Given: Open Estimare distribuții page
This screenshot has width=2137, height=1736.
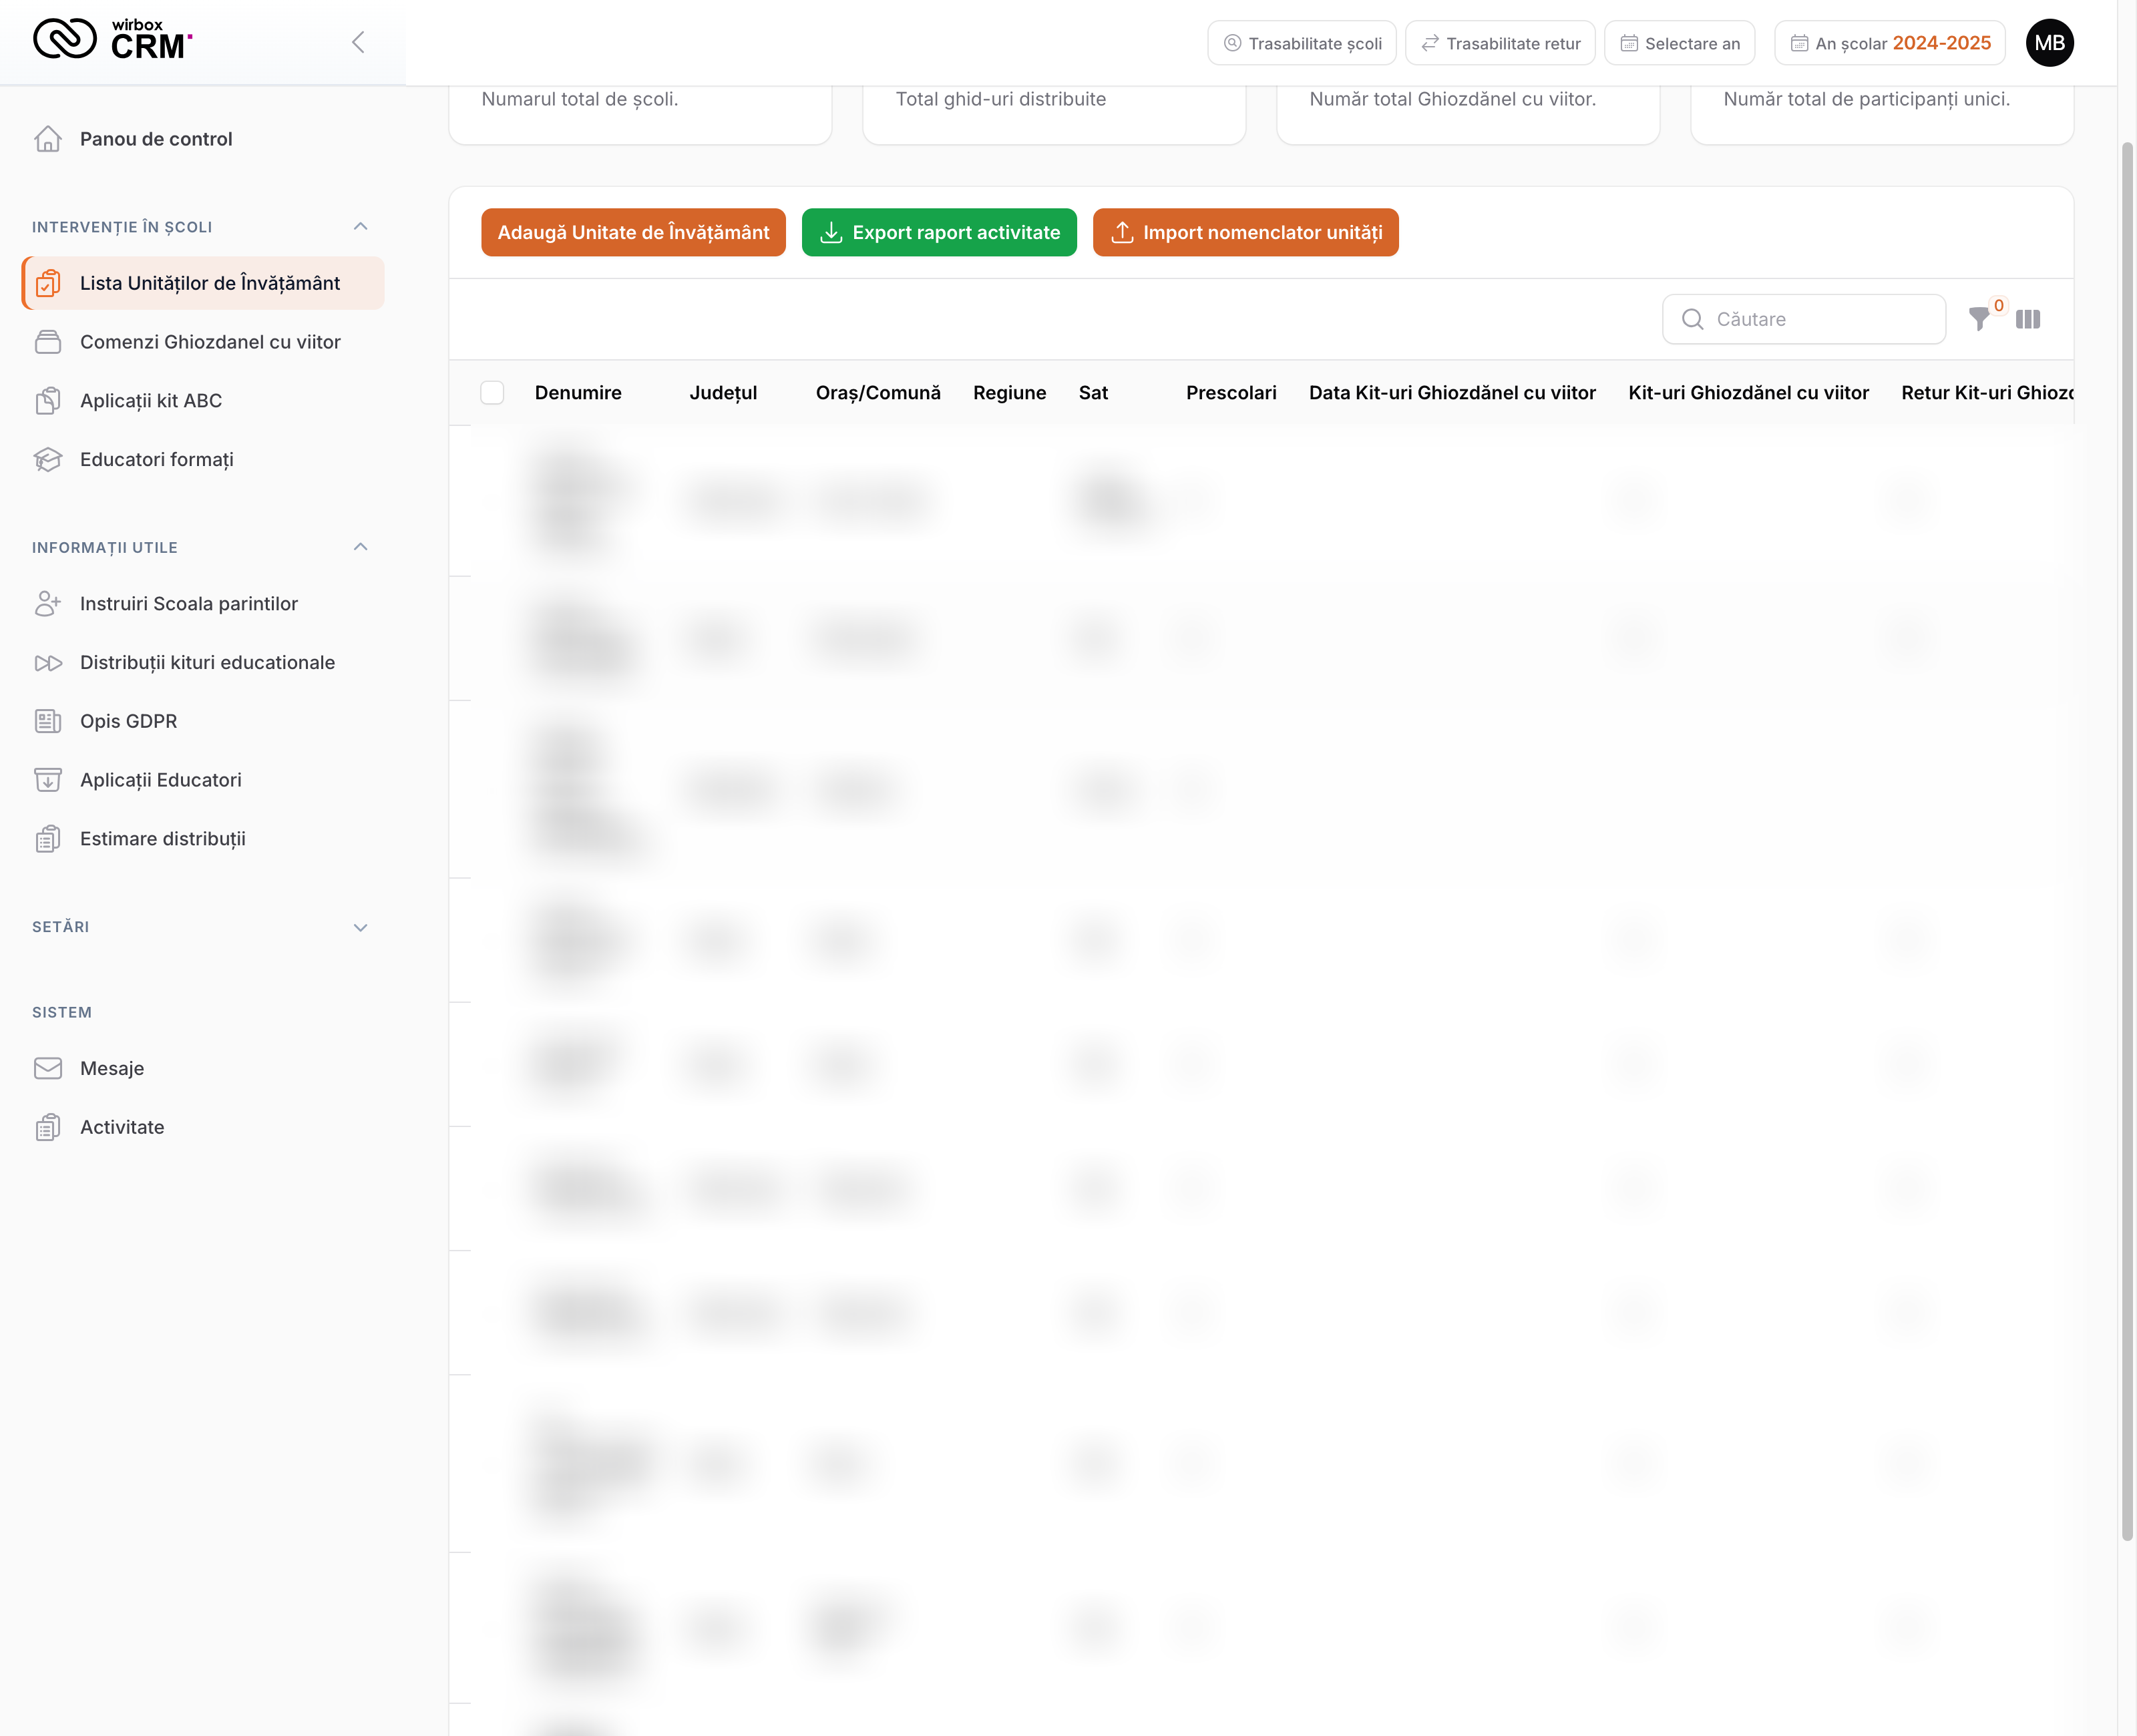Looking at the screenshot, I should 202,839.
